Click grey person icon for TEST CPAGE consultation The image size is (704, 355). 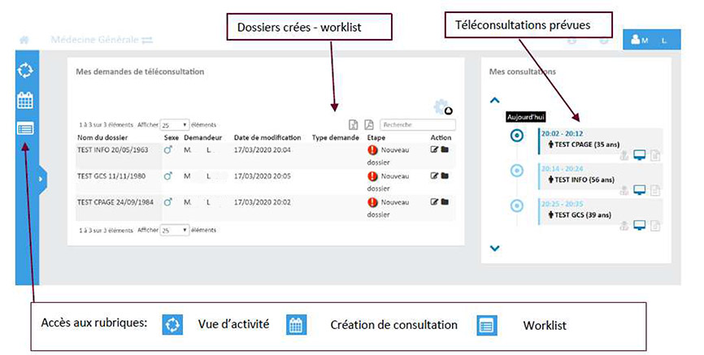click(x=624, y=156)
